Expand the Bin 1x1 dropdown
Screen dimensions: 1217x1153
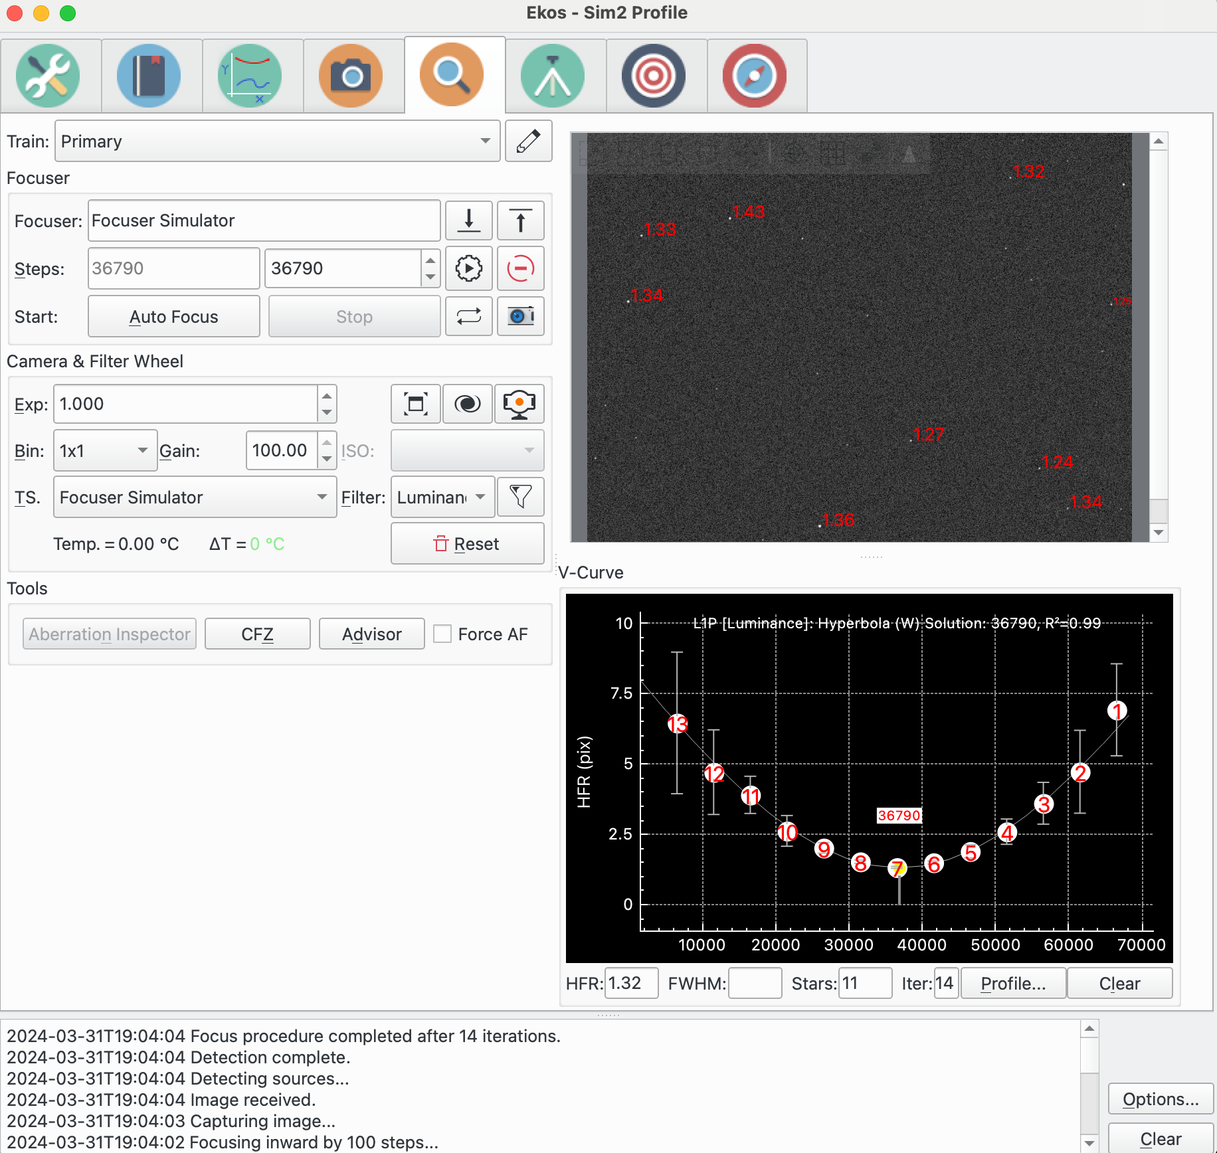click(x=104, y=450)
